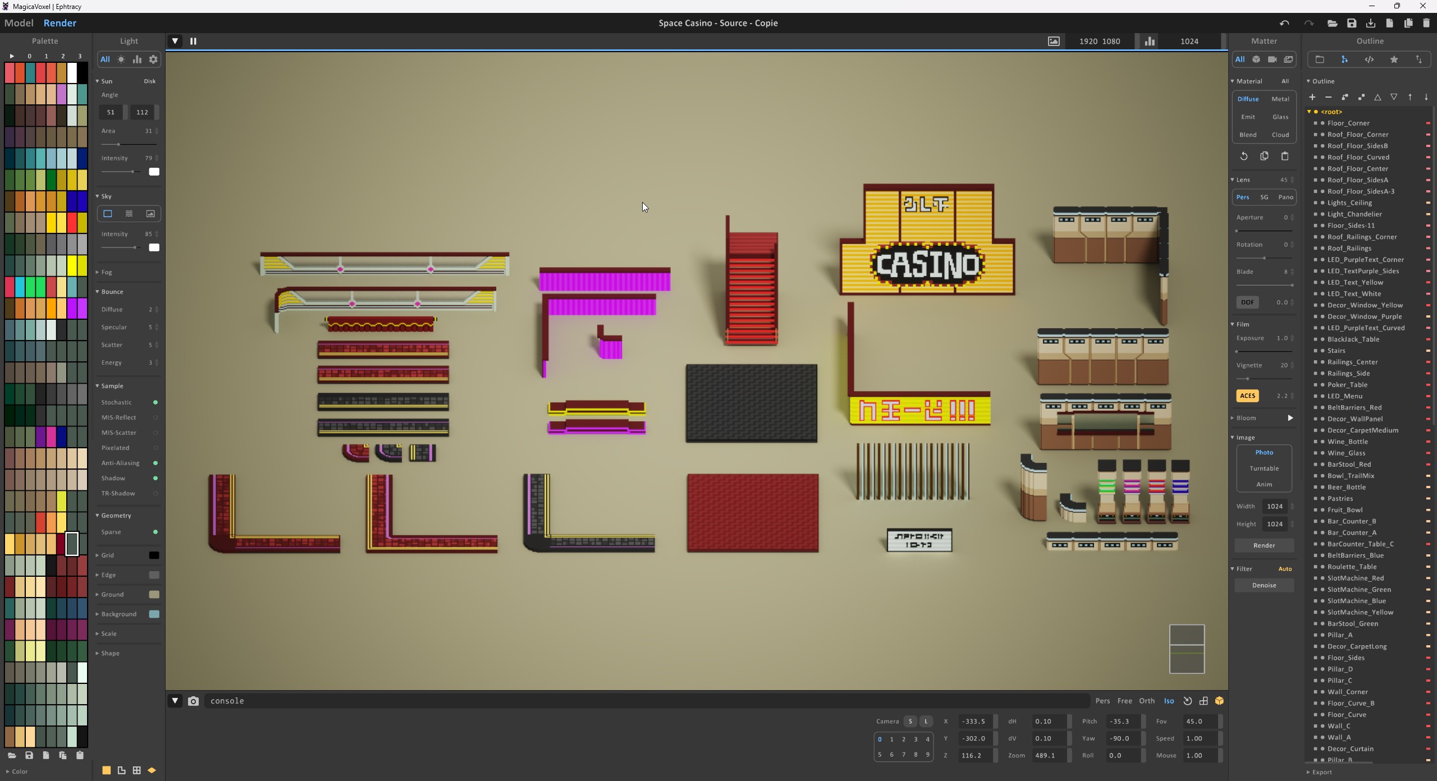Viewport: 1437px width, 781px height.
Task: Click the camera snapshot icon beside console
Action: tap(193, 701)
